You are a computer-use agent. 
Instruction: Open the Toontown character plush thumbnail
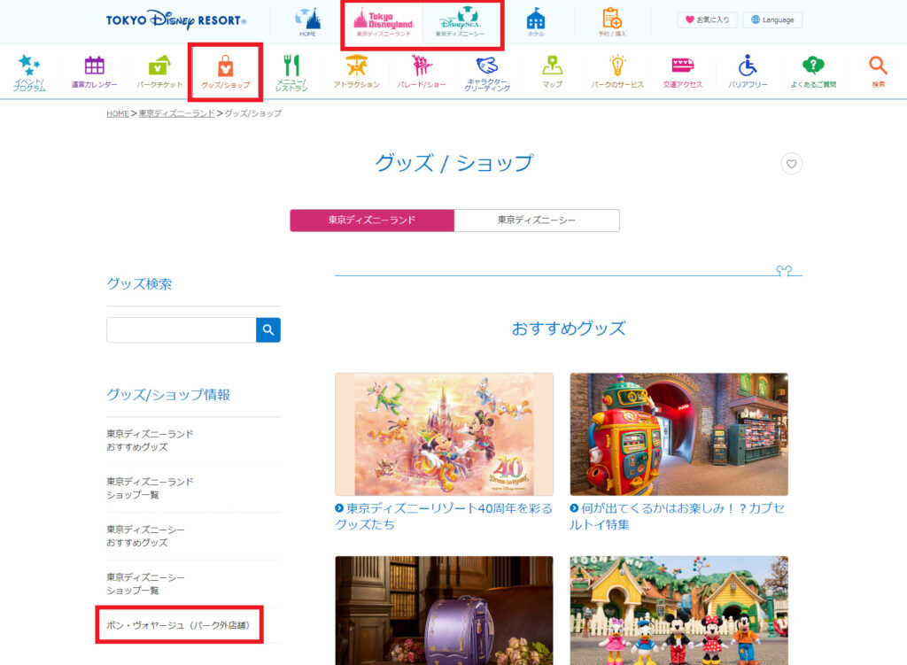pyautogui.click(x=679, y=611)
